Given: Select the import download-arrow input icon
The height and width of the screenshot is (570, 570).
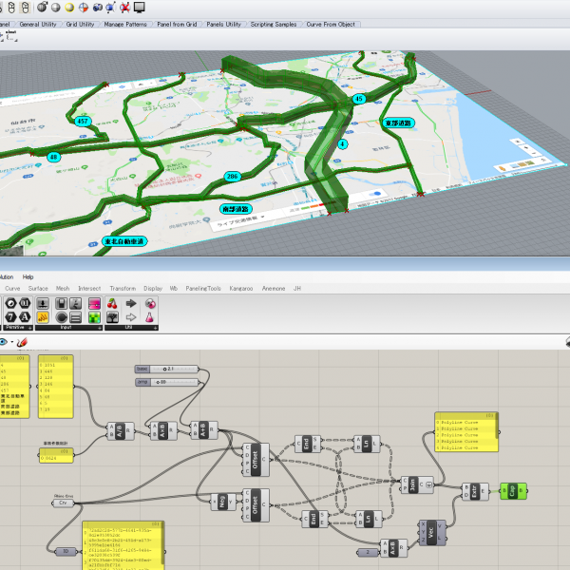Looking at the screenshot, I should (x=43, y=303).
